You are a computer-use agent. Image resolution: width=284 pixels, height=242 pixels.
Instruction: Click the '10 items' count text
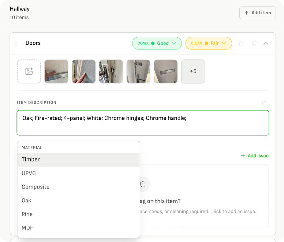[19, 17]
